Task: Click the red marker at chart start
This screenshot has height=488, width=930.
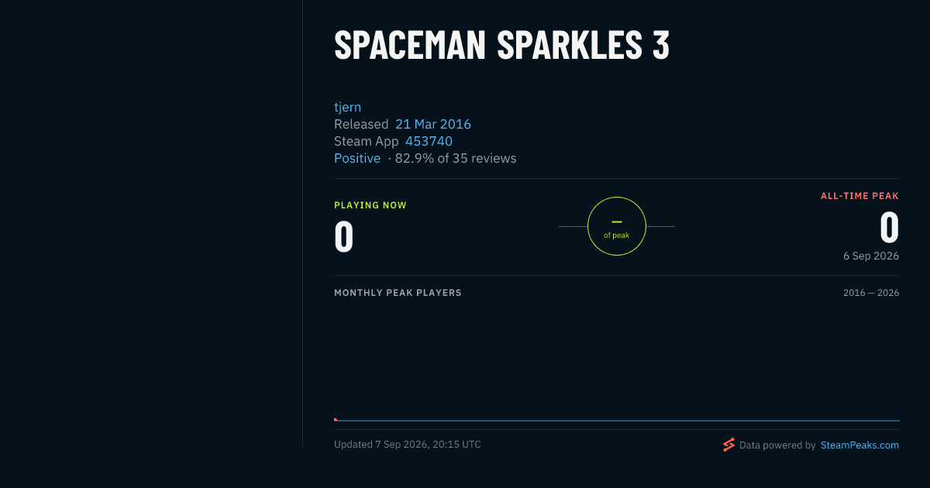Action: tap(336, 419)
